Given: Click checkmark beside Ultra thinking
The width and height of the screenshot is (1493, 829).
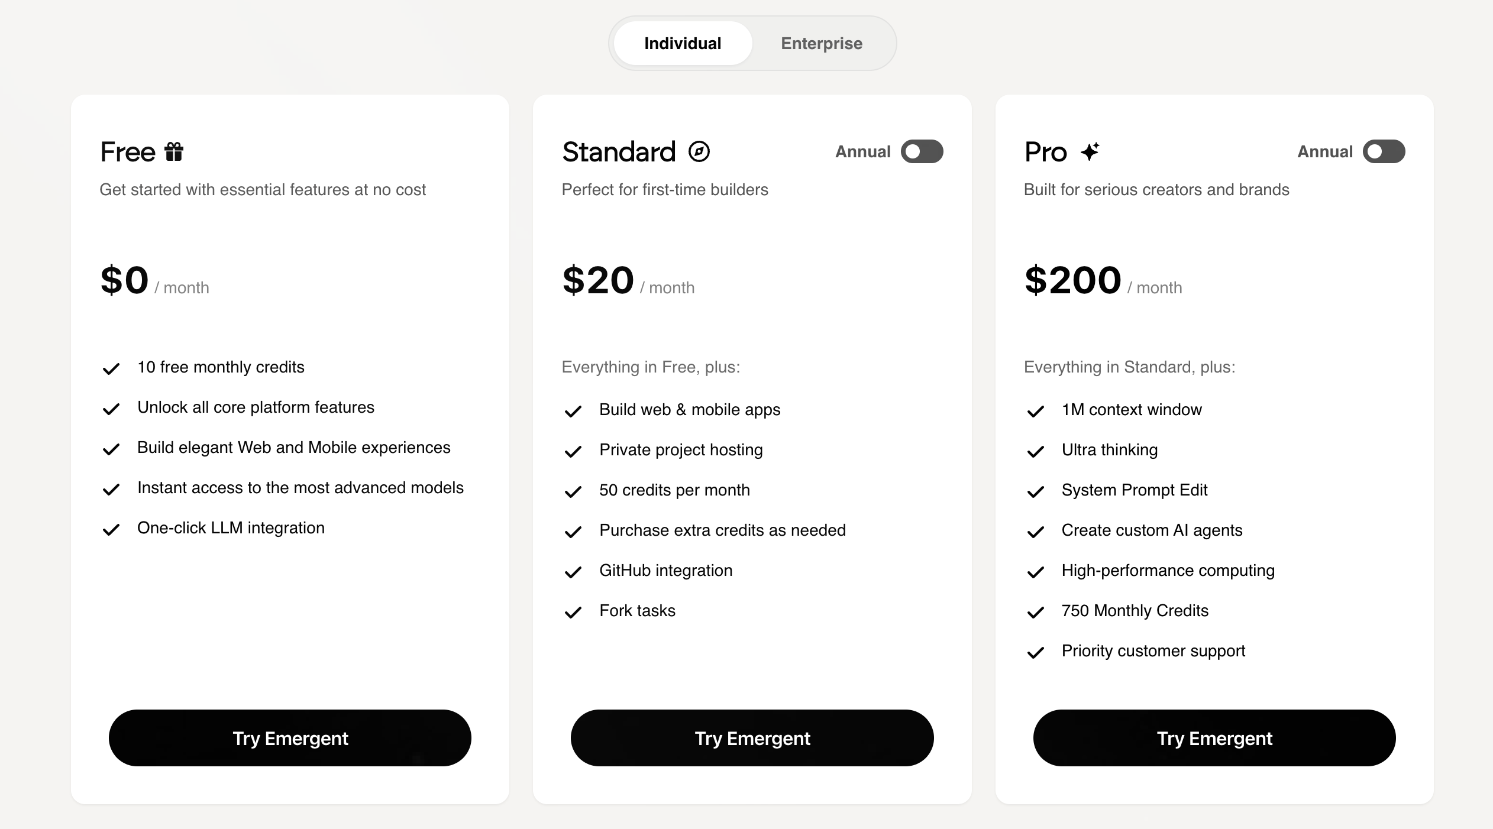Looking at the screenshot, I should (x=1035, y=452).
